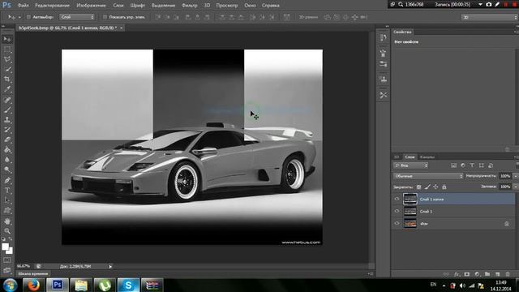Click the Windows Start button

[10, 285]
